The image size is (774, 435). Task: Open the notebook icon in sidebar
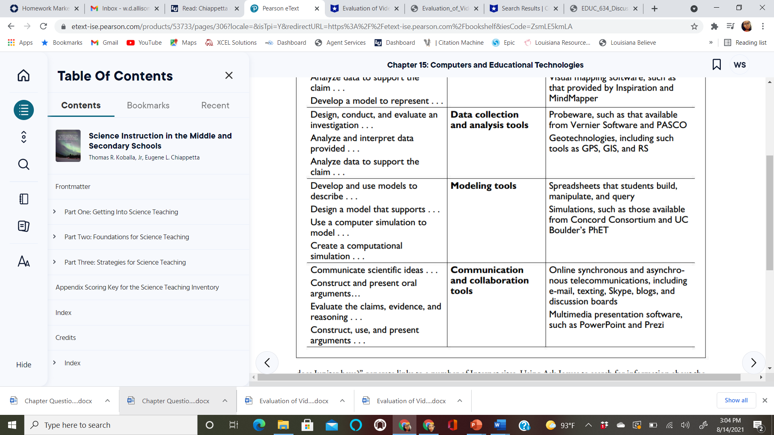tap(24, 199)
